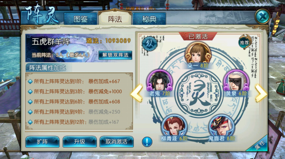Open the 属性 corner panel

click(x=259, y=145)
